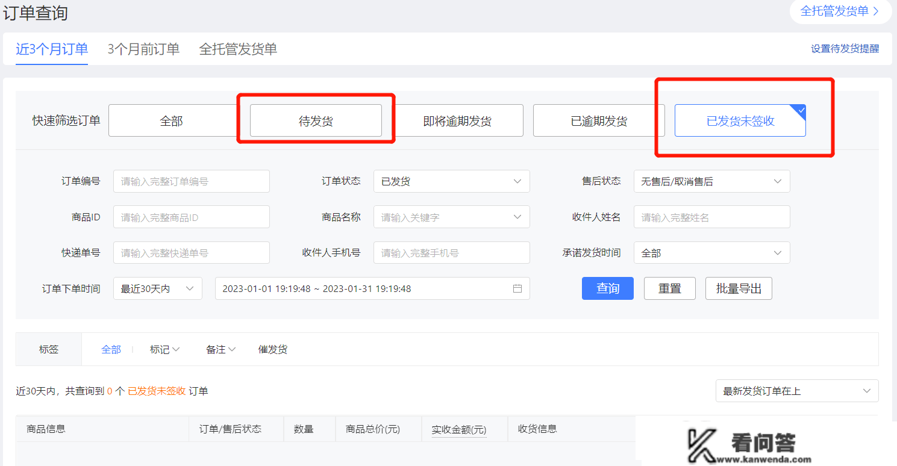897x466 pixels.
Task: Switch to 全托管发货单 tab
Action: click(238, 49)
